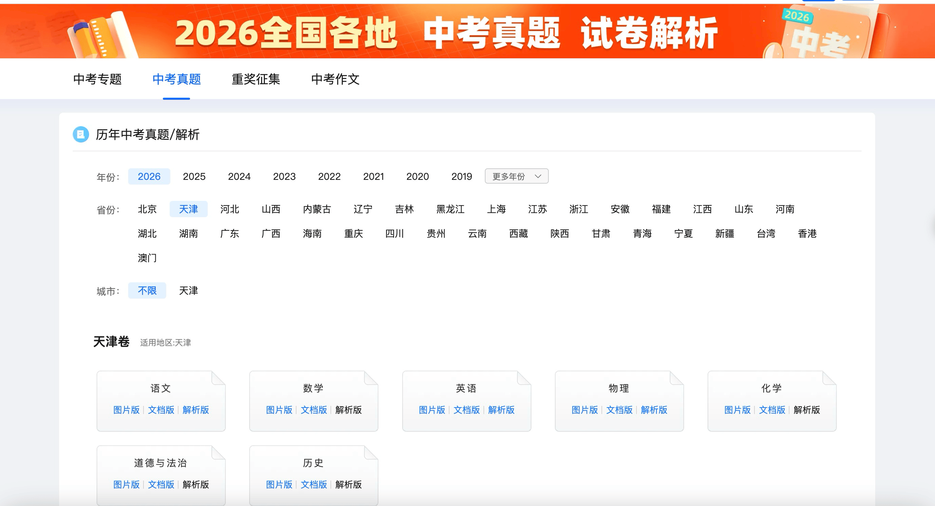Select province 湖北
The height and width of the screenshot is (506, 935).
click(x=147, y=233)
